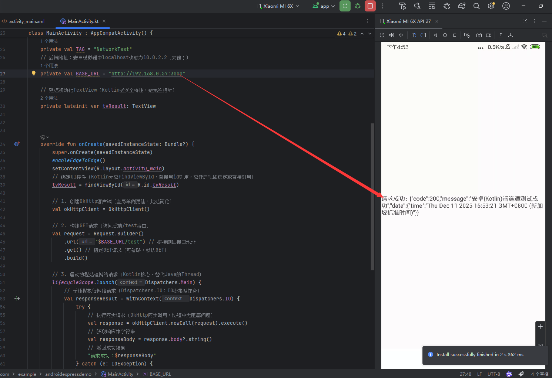This screenshot has width=552, height=378.
Task: Close the MainActivity.kt tab
Action: point(104,21)
